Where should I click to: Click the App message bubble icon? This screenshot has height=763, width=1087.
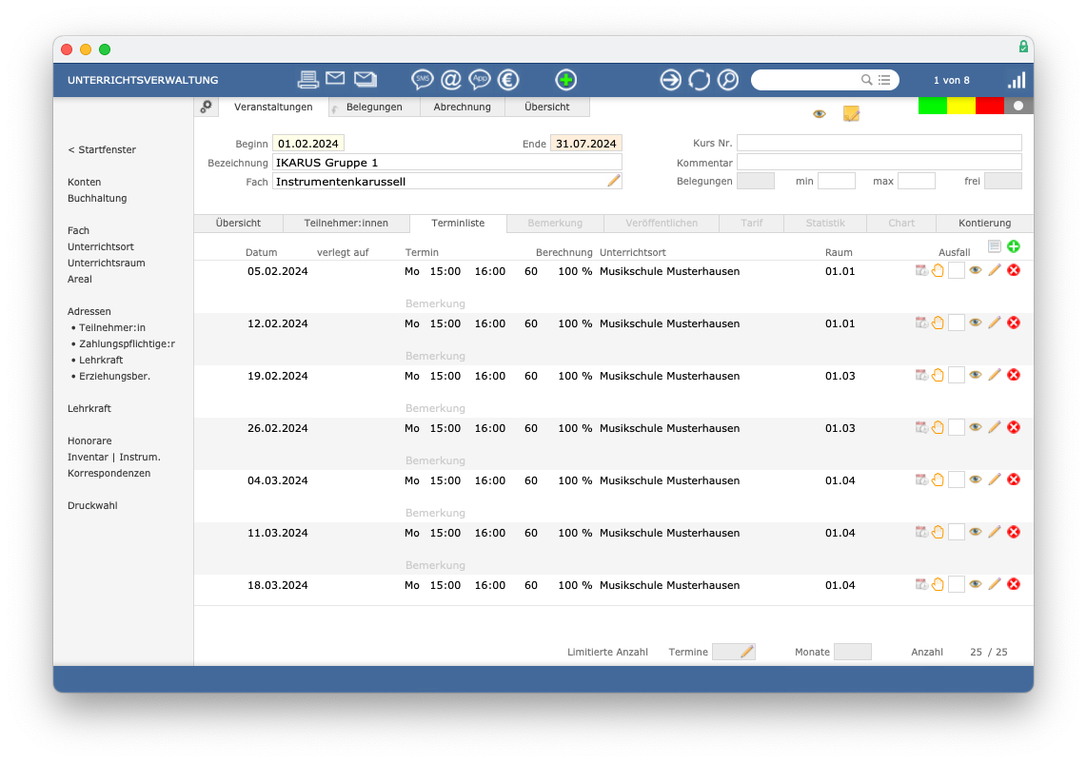[480, 80]
